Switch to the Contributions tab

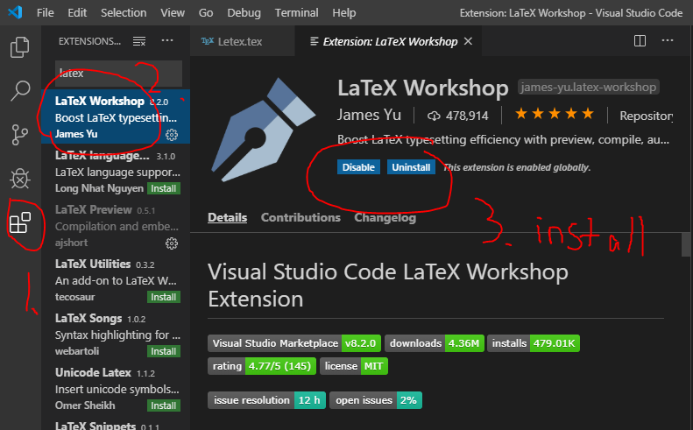tap(301, 217)
